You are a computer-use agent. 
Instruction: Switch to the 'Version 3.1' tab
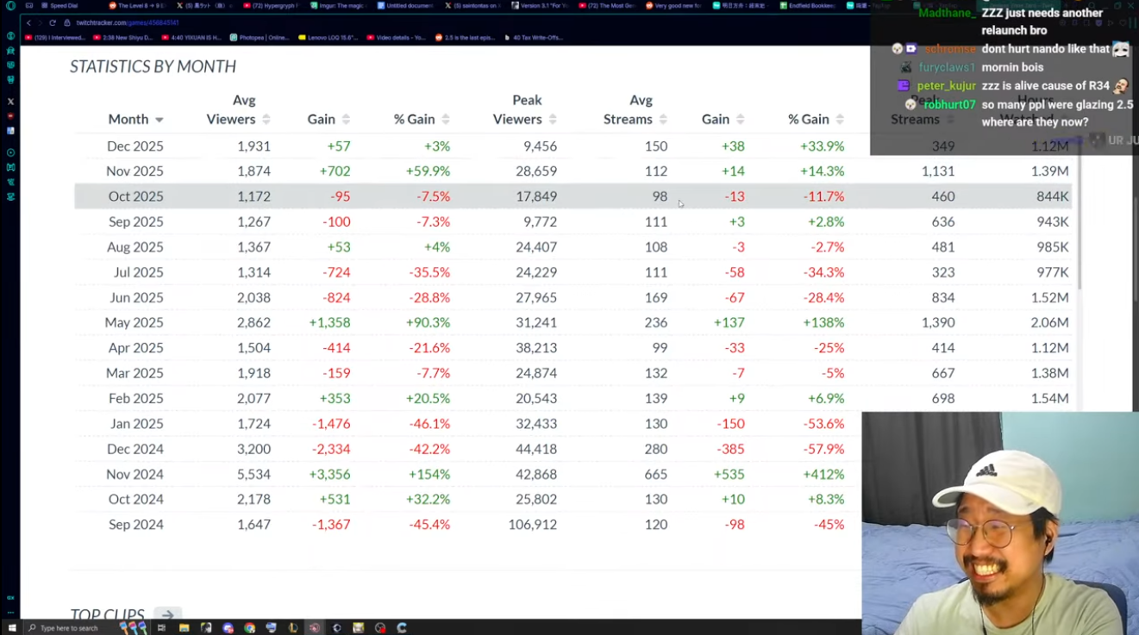point(540,5)
